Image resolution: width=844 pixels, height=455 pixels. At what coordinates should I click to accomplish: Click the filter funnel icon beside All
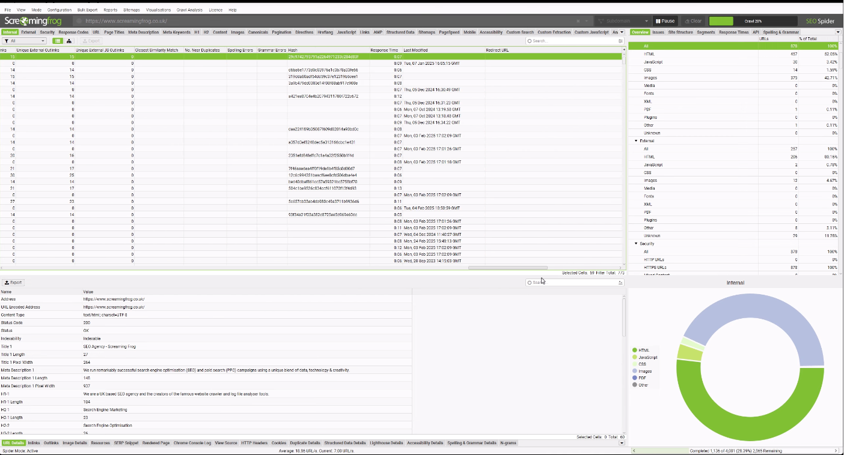(5, 41)
